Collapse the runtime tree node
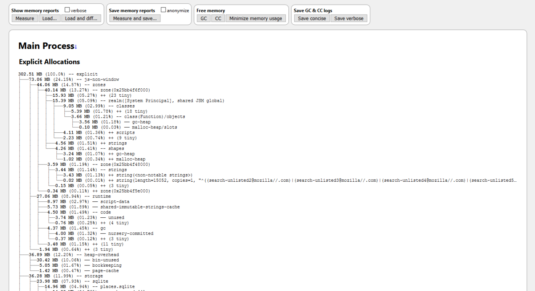535x291 pixels. pyautogui.click(x=98, y=196)
